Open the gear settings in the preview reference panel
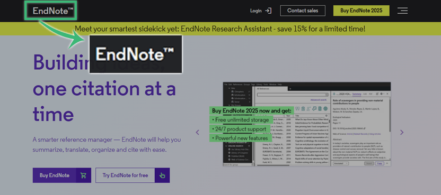This screenshot has height=195, width=441. pyautogui.click(x=382, y=94)
